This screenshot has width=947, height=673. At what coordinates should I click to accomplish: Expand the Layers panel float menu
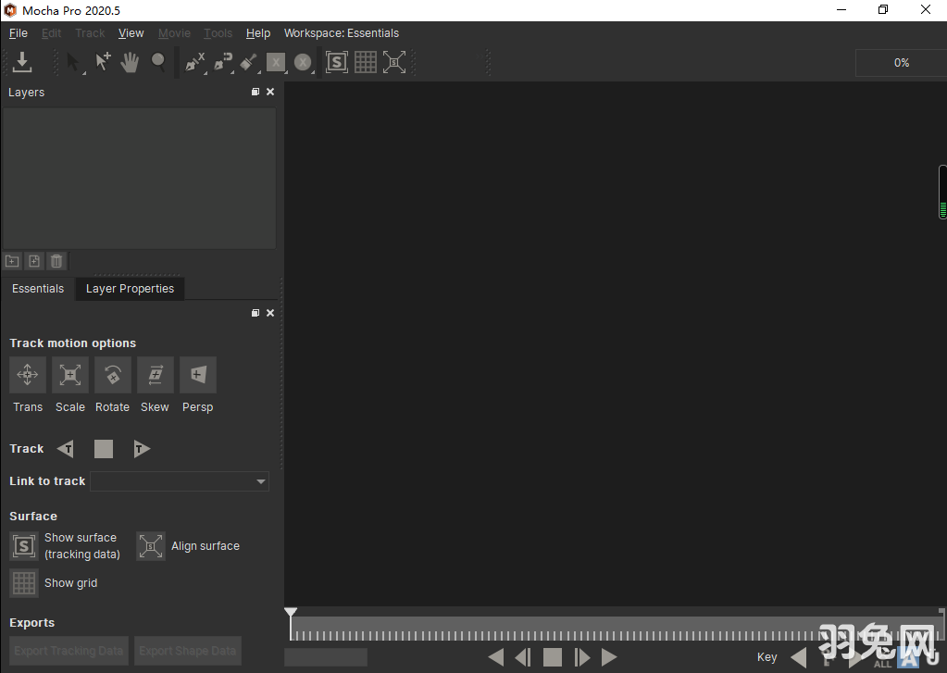click(255, 92)
